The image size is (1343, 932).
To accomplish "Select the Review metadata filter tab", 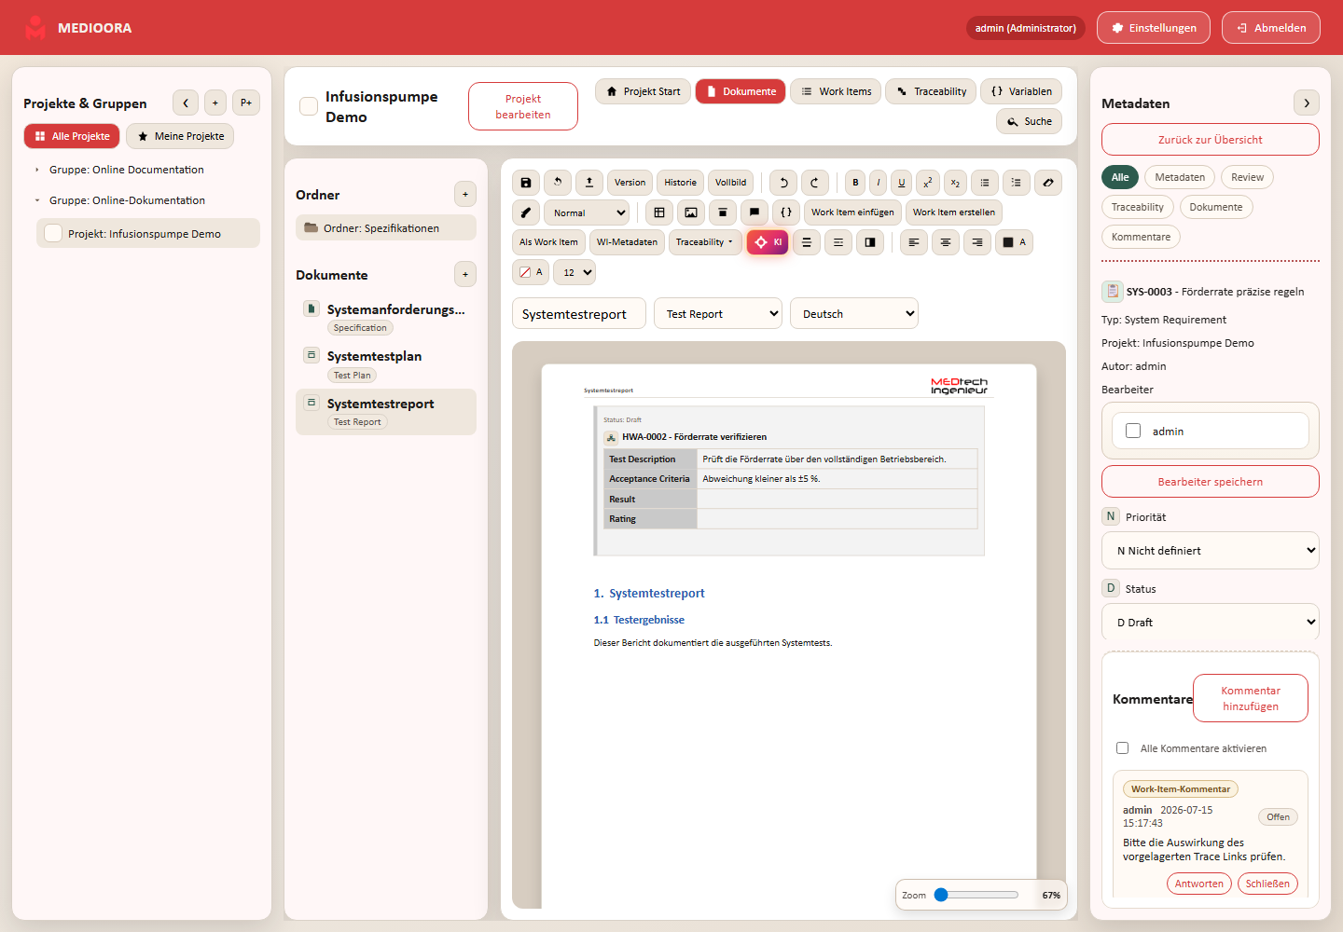I will pos(1247,177).
